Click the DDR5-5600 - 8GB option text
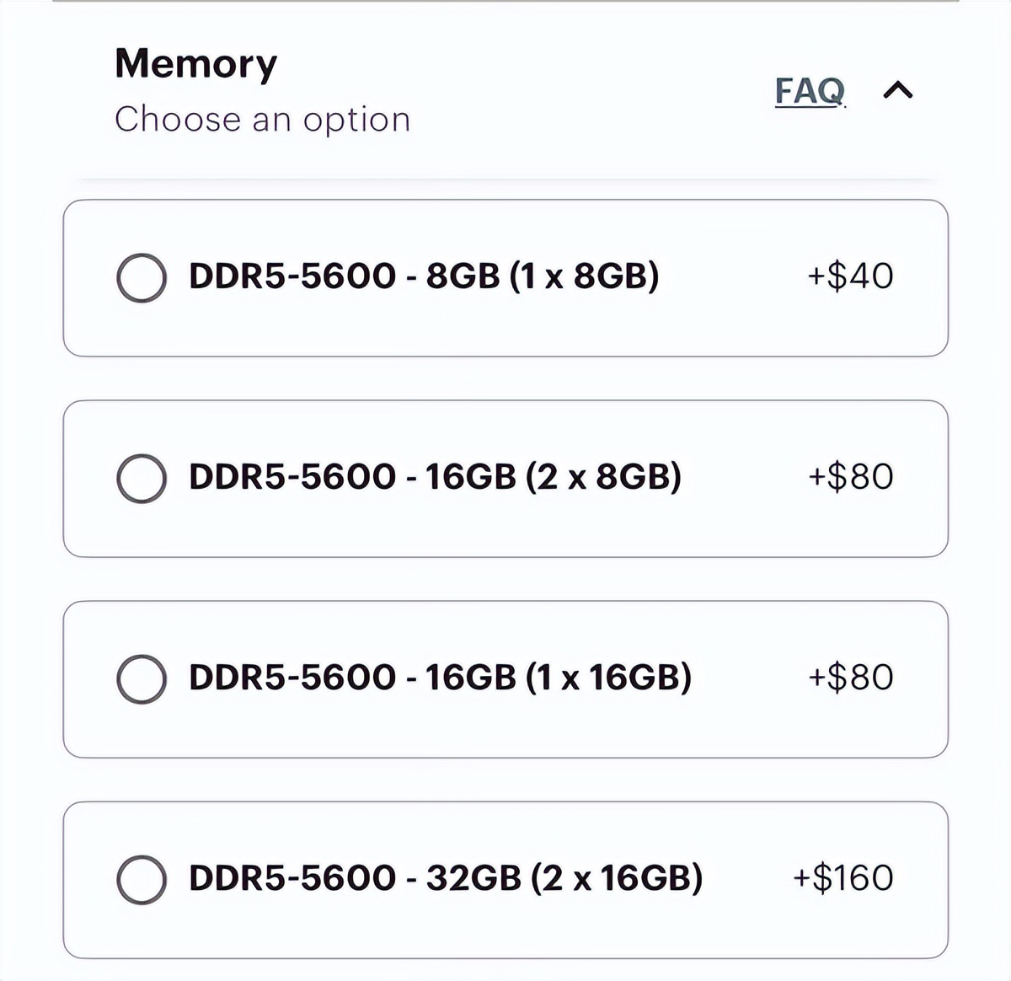This screenshot has height=981, width=1011. coord(423,274)
